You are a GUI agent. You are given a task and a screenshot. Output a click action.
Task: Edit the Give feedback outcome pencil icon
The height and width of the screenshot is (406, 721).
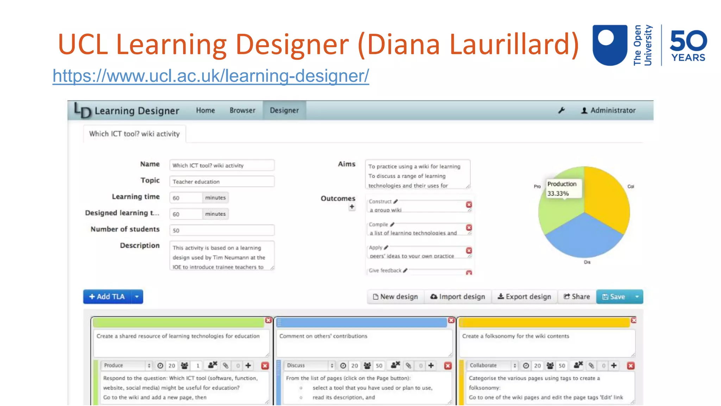[x=405, y=270]
